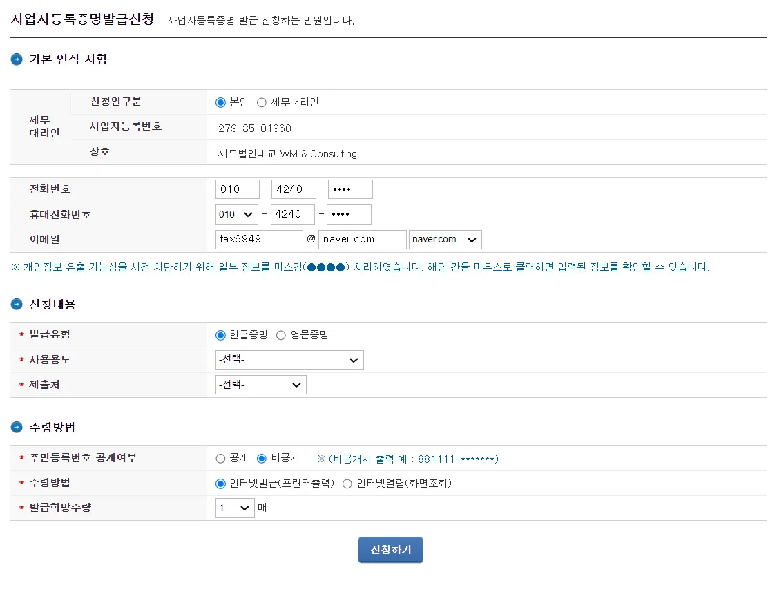
Task: Click the 휴대전화번호 middle field 4240
Action: [292, 214]
